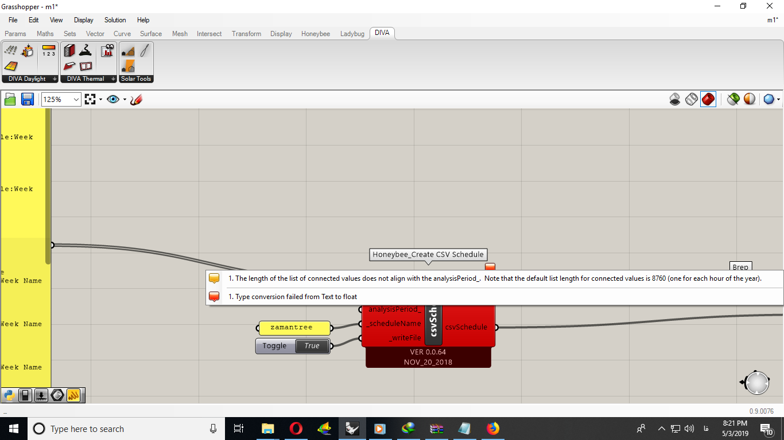Click the lower Solar Tools orange envelope icon
This screenshot has height=440, width=784.
[129, 66]
